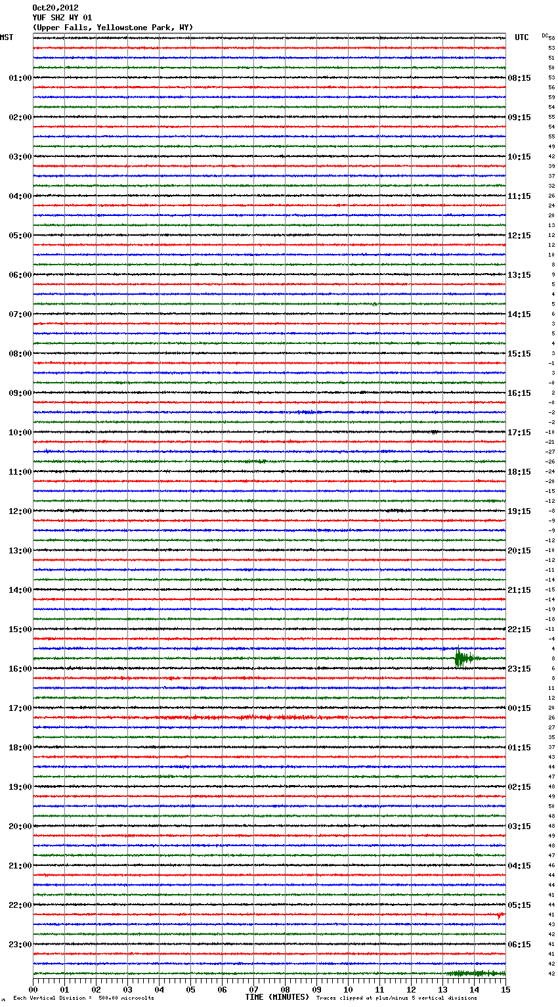This screenshot has width=558, height=1007.
Task: Click the 15 minute tick label on the x-axis
Action: point(505,990)
